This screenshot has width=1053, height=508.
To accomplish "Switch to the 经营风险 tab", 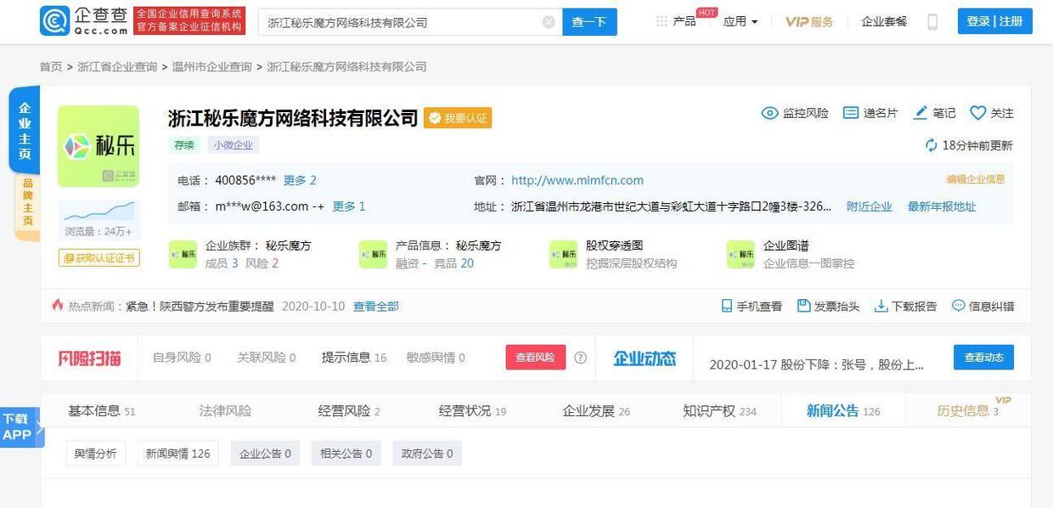I will pos(349,411).
